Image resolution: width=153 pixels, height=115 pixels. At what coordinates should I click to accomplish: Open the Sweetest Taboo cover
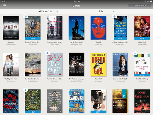pos(11,101)
